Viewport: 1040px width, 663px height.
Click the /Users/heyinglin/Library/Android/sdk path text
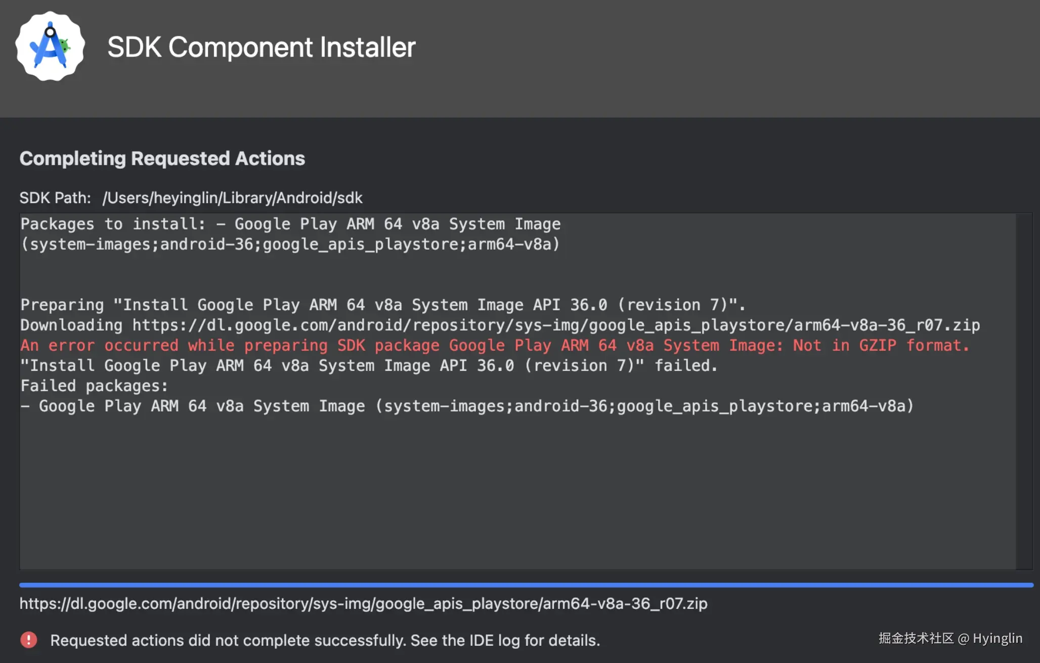click(x=232, y=198)
